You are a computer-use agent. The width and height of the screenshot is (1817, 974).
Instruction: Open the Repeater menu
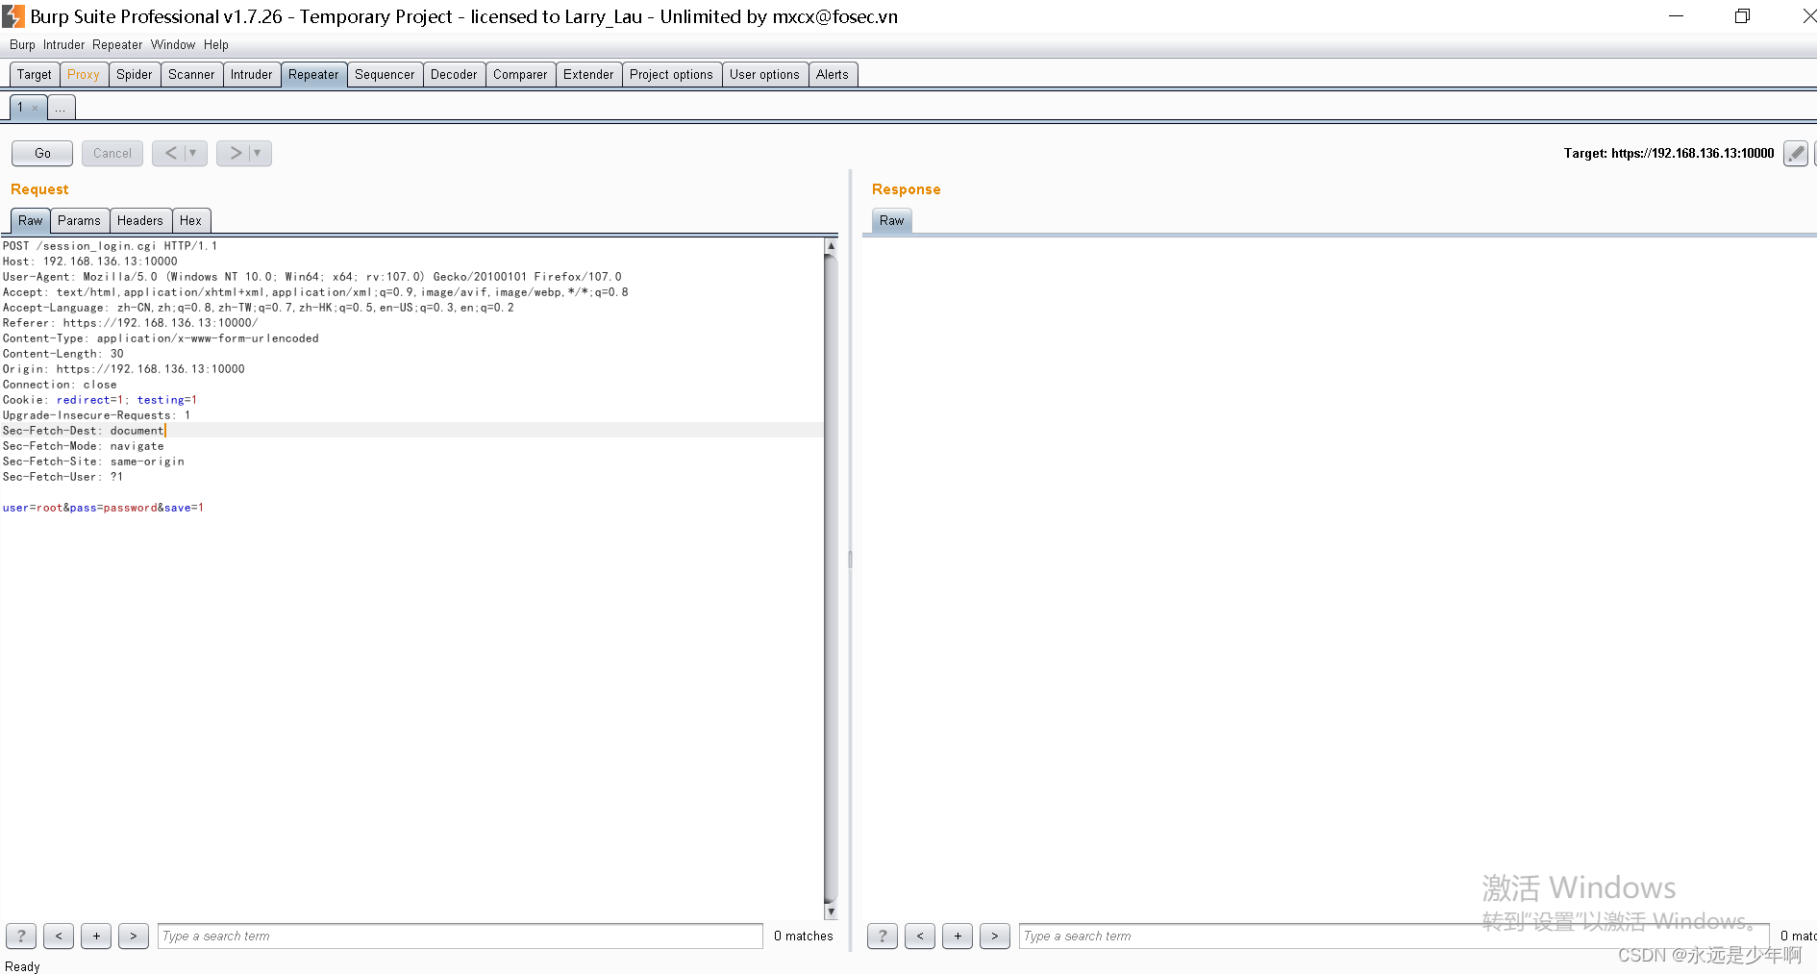[117, 44]
